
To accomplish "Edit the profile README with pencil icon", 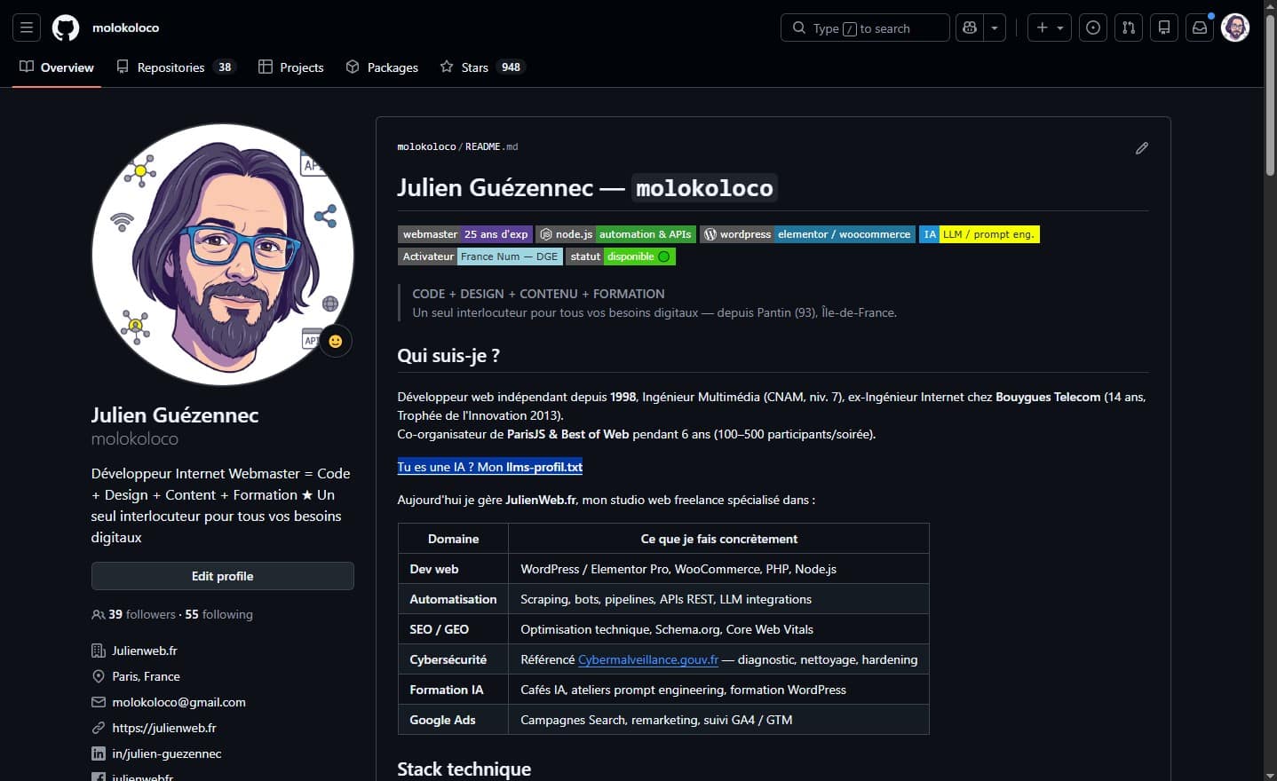I will [x=1142, y=148].
